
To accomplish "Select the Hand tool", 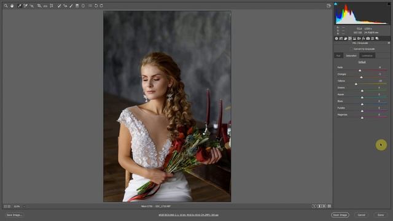I will coord(12,6).
